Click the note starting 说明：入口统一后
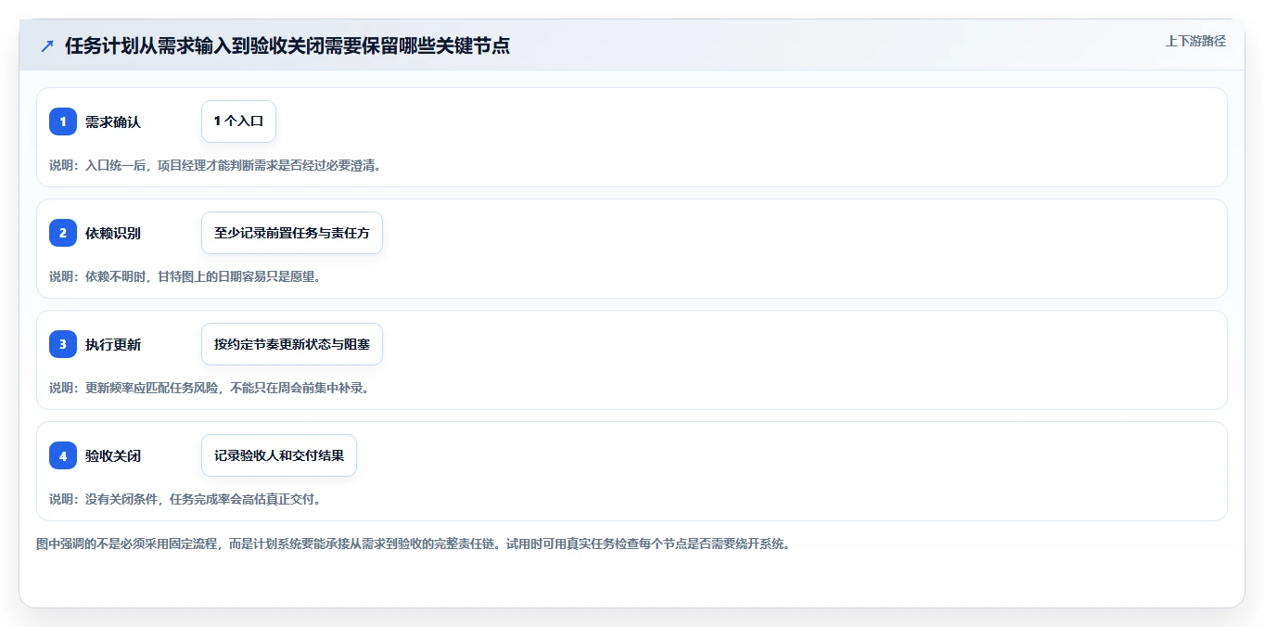The image size is (1264, 627). (215, 165)
